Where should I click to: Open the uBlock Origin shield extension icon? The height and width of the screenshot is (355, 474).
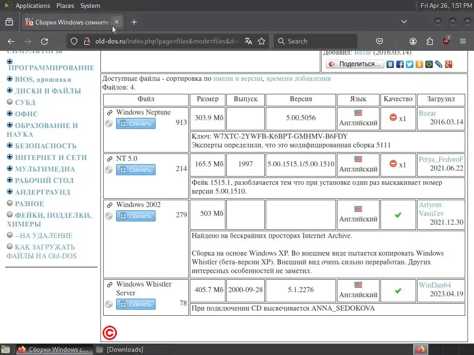point(446,41)
